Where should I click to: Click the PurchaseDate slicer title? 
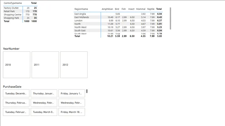[12, 87]
